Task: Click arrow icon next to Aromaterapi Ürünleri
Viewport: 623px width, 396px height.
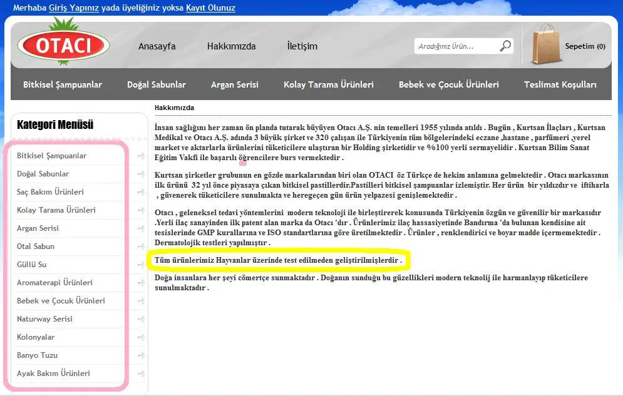Action: (x=141, y=283)
